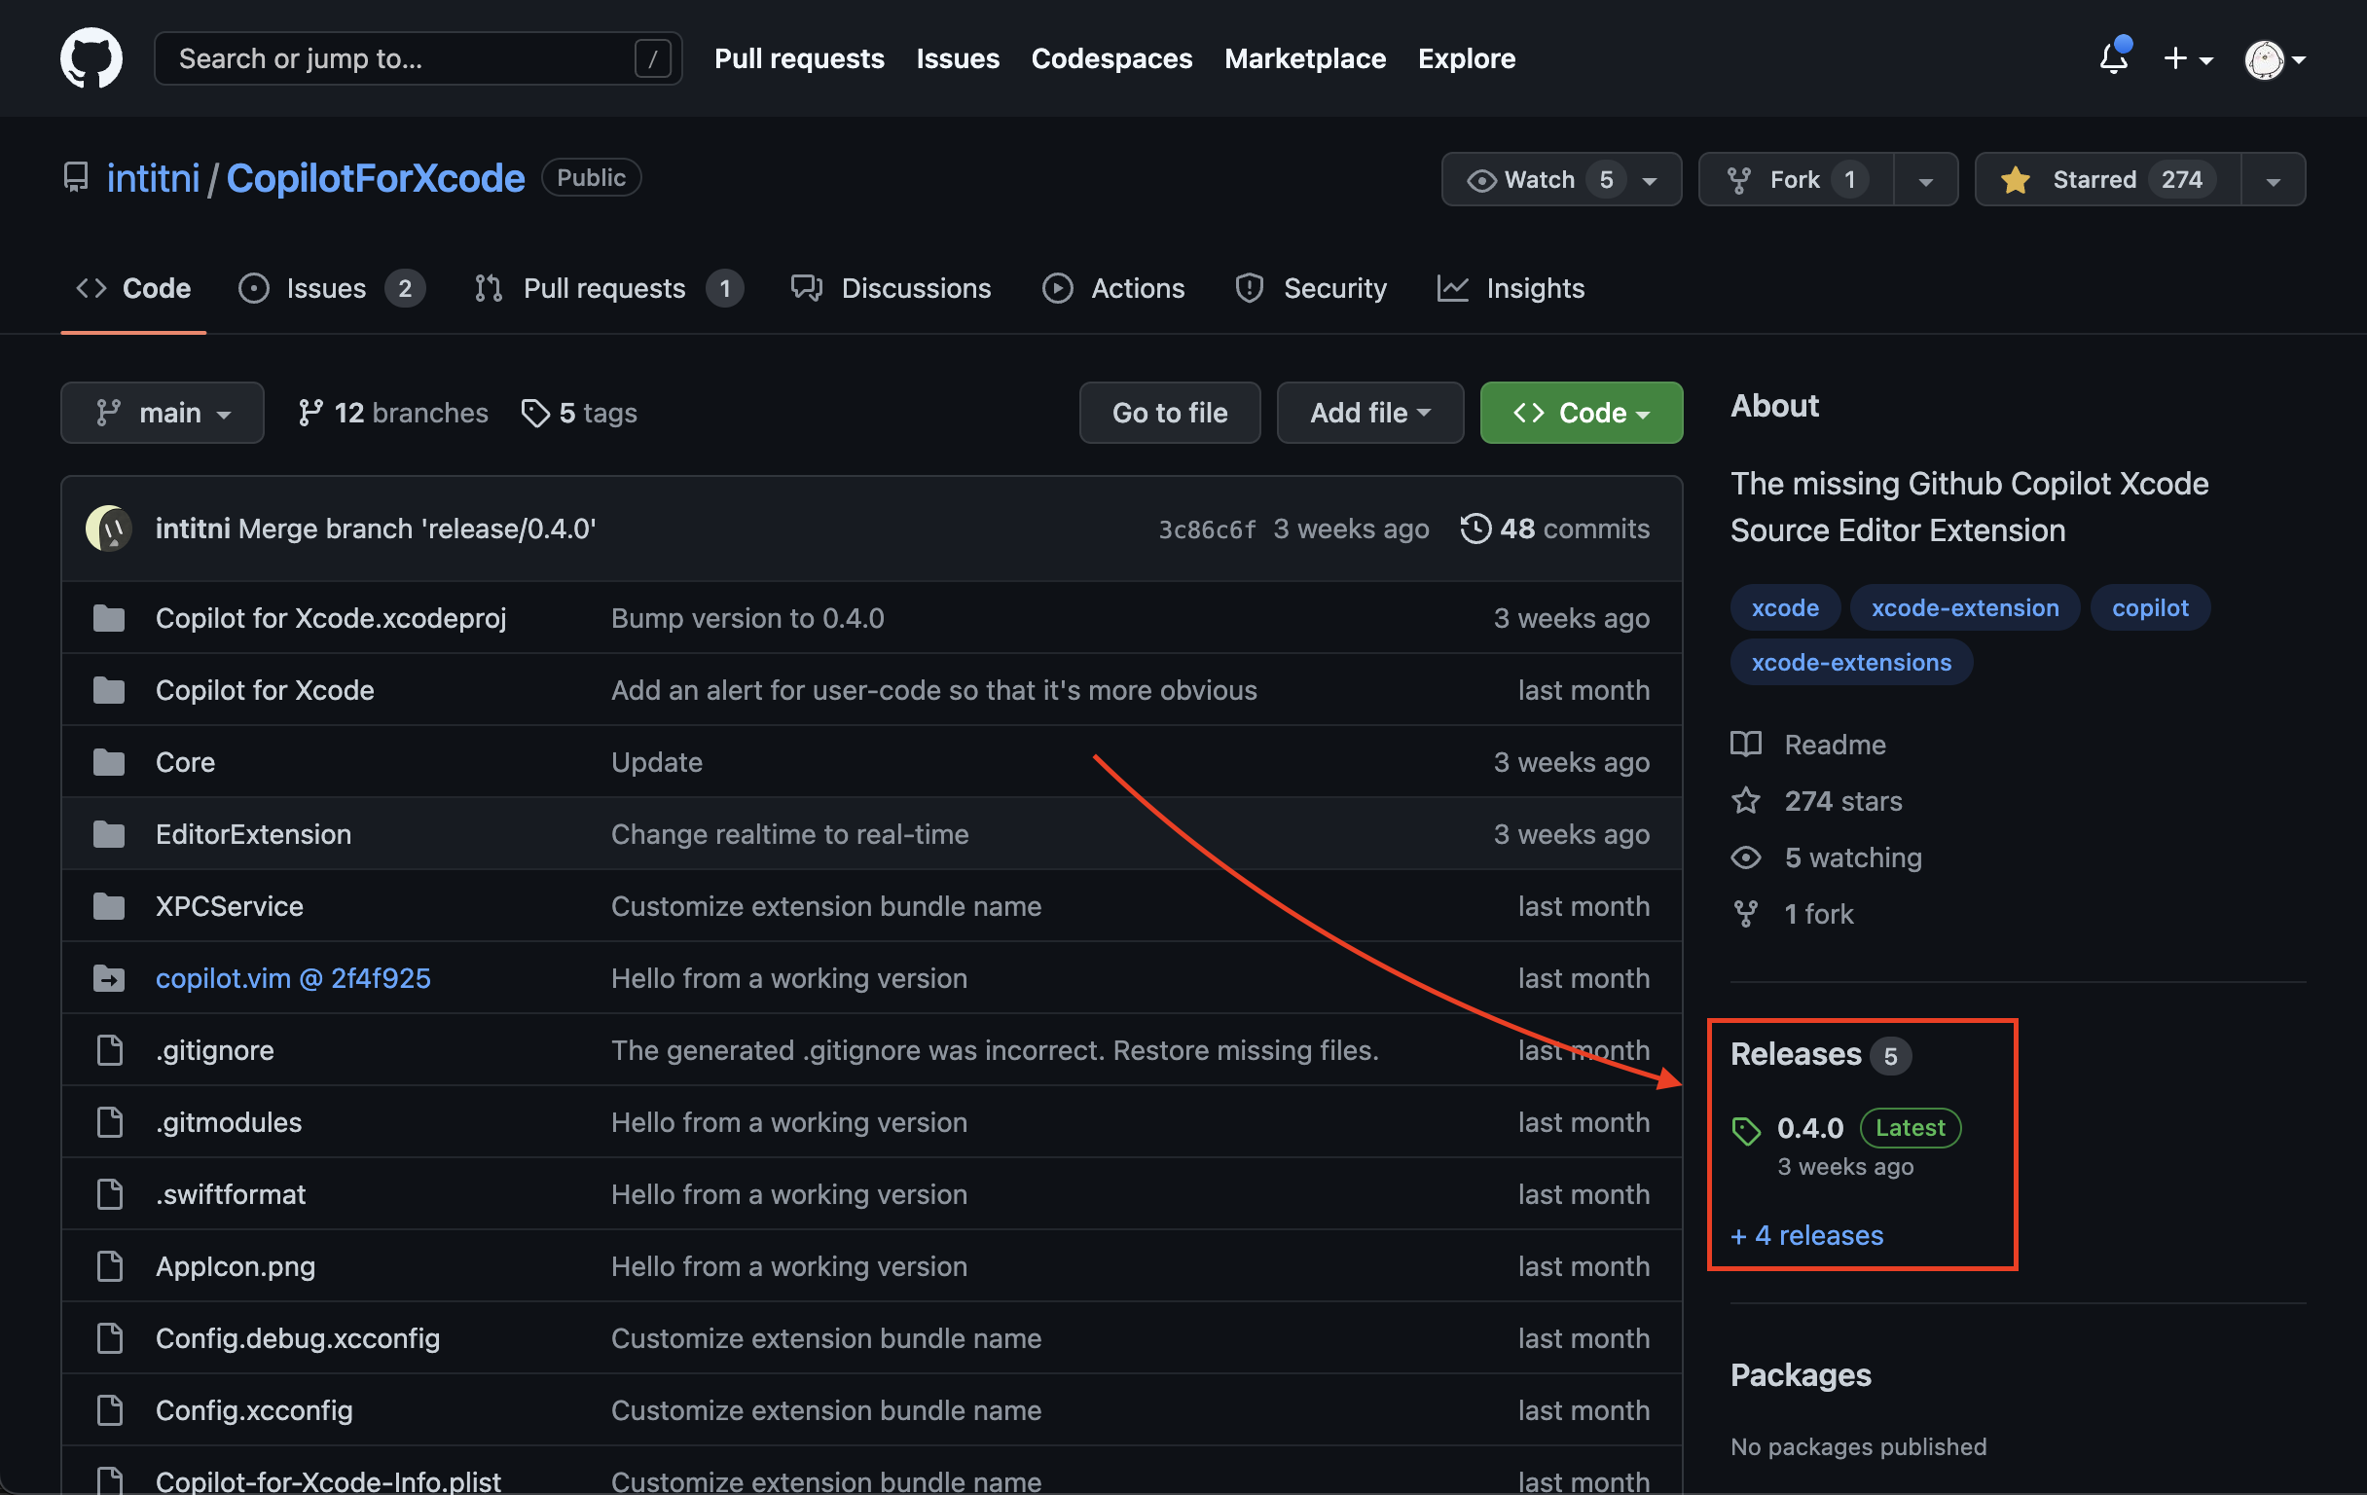Click the repository book icon beside intitni

[76, 178]
